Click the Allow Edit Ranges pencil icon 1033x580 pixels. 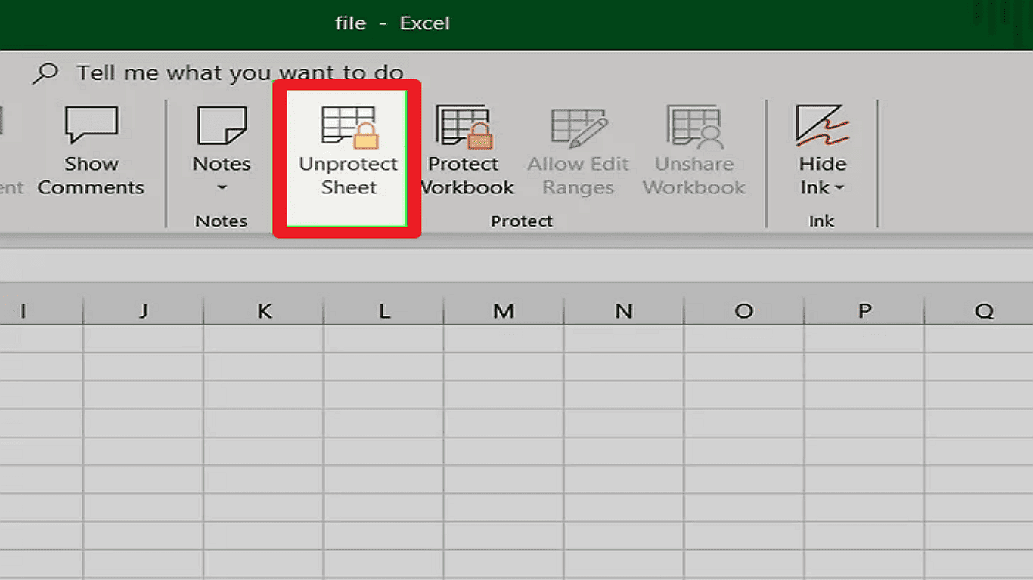579,127
